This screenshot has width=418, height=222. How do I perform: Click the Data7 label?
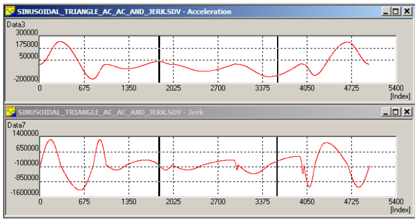click(x=16, y=125)
